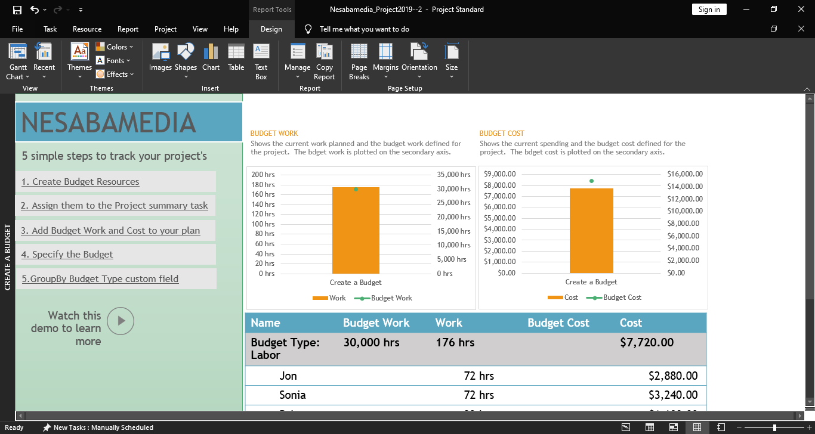Add a Text Box to report
This screenshot has width=815, height=434.
(261, 61)
